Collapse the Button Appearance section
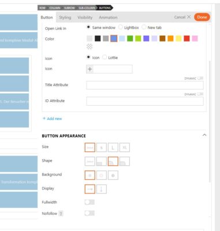This screenshot has height=231, width=220. (204, 135)
